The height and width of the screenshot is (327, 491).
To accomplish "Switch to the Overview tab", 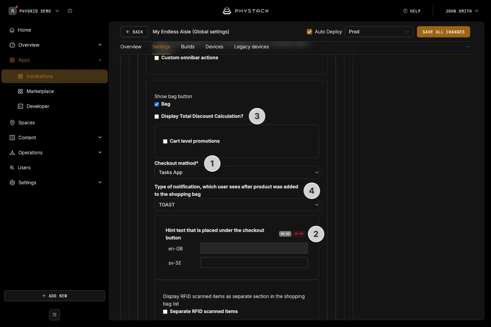I will (x=131, y=47).
